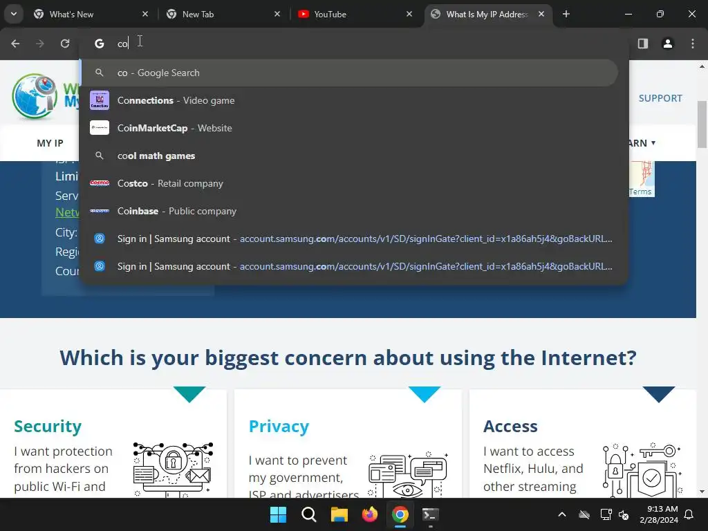The height and width of the screenshot is (531, 708).
Task: Open the Chrome three-dot menu
Action: click(692, 44)
